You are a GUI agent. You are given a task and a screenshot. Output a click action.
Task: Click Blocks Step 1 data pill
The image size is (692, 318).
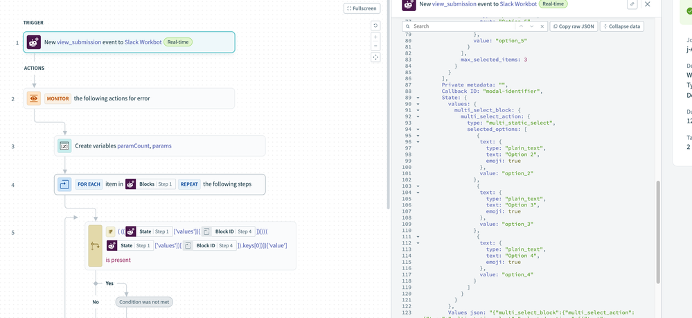(150, 184)
